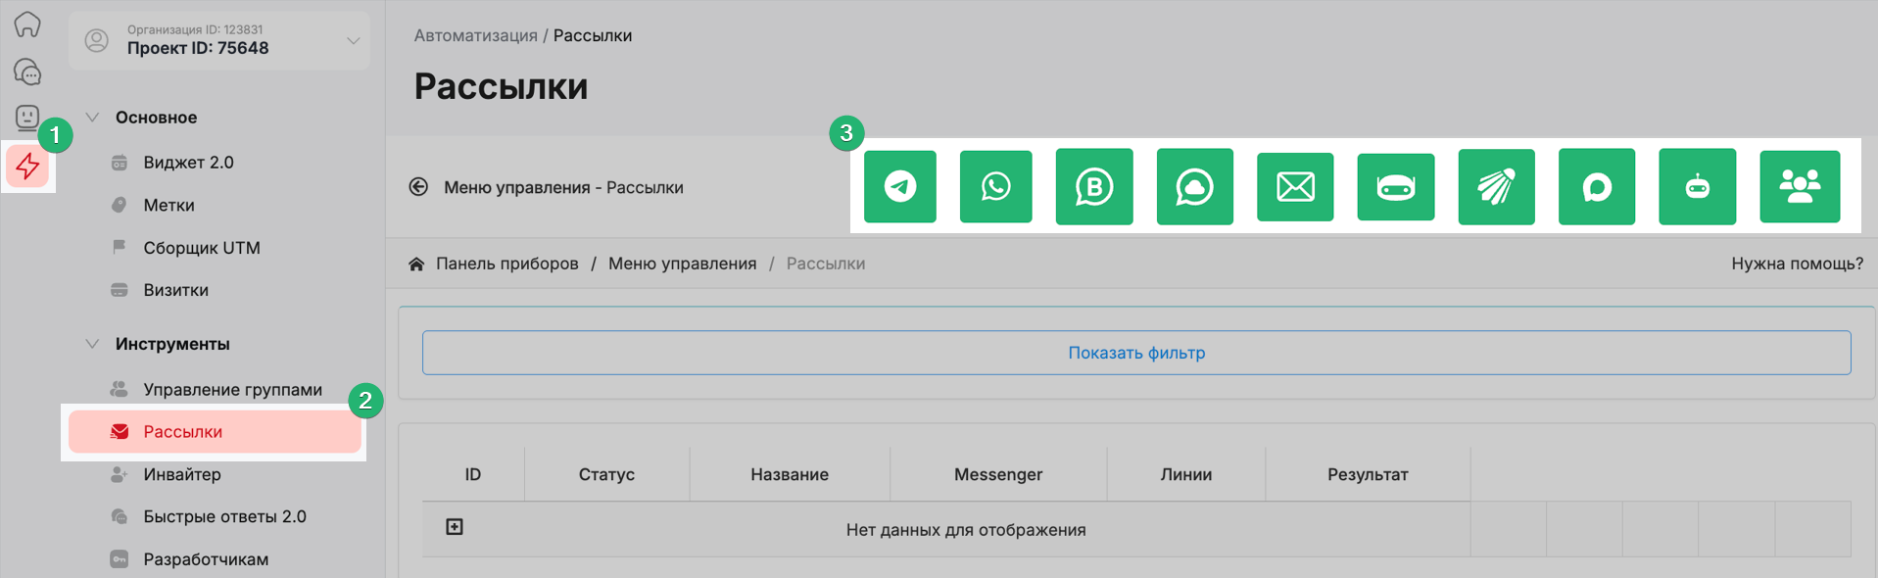Expand the project ID 75648 dropdown

click(353, 41)
